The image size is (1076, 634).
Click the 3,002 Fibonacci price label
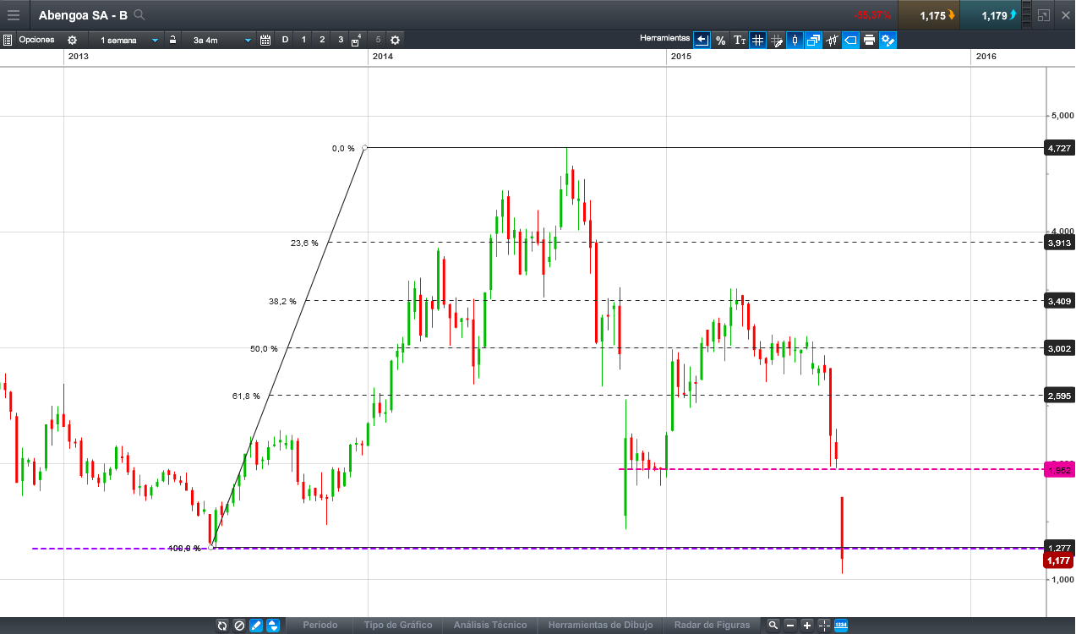[x=1060, y=347]
